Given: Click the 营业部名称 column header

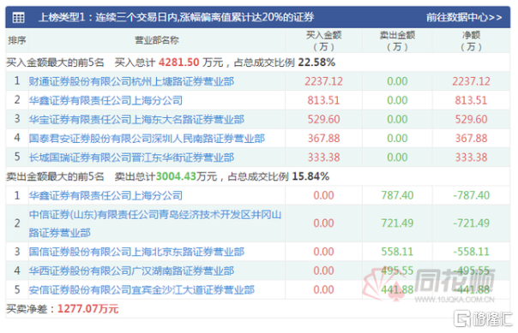Looking at the screenshot, I should tap(157, 40).
